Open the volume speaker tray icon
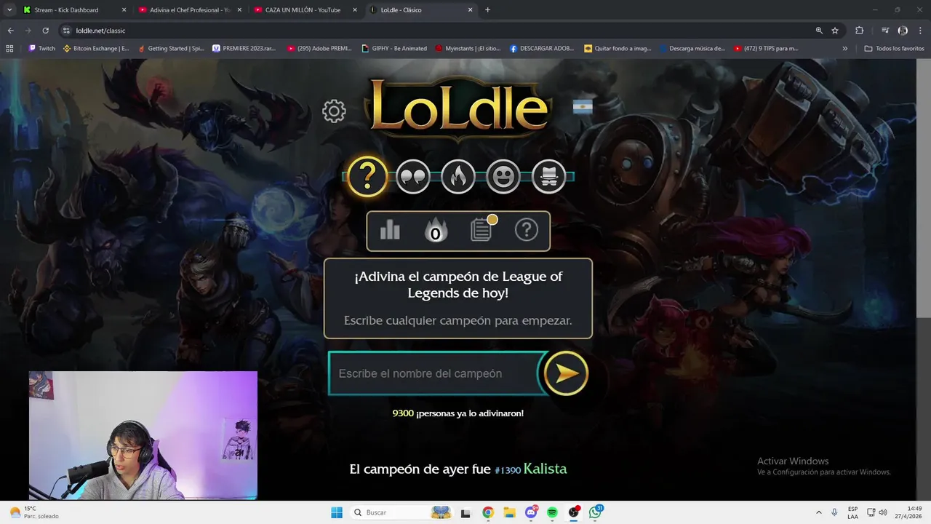 pyautogui.click(x=883, y=512)
